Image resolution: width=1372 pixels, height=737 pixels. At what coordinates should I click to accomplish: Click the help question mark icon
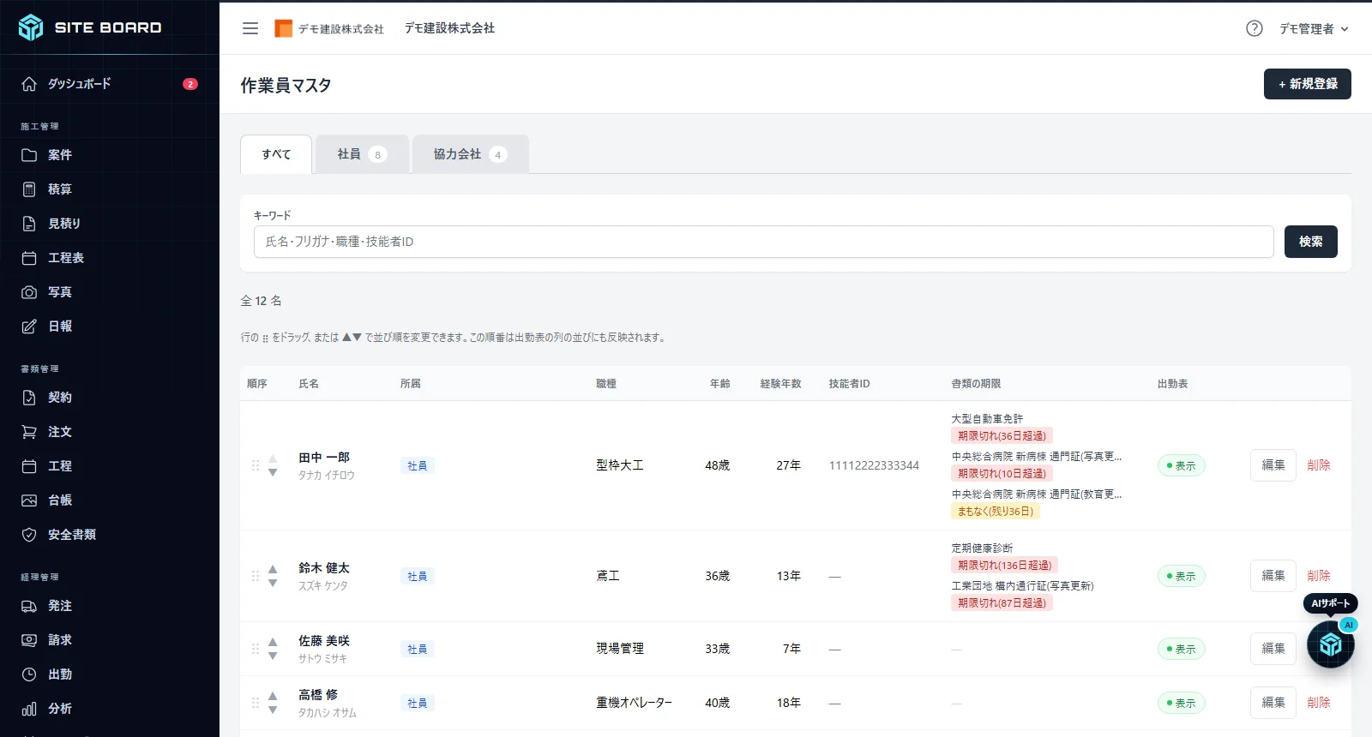coord(1255,28)
